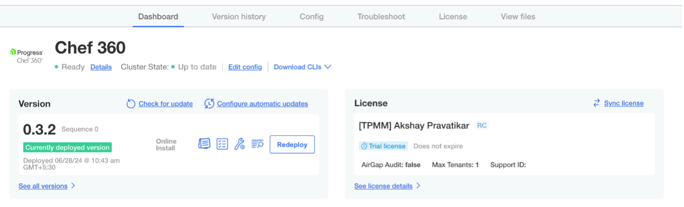Click the Check for update refresh icon

[131, 103]
